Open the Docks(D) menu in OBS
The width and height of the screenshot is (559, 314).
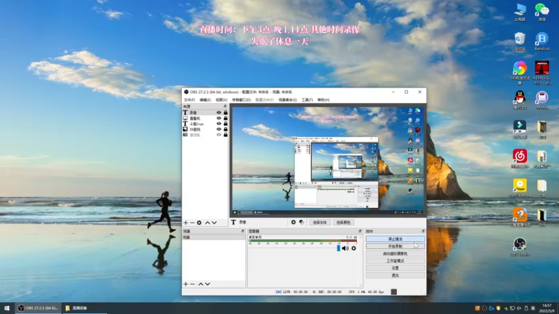coord(241,100)
